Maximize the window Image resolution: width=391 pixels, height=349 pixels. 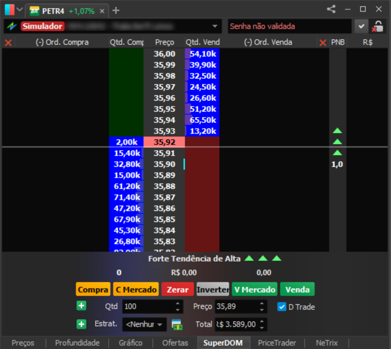tap(363, 9)
